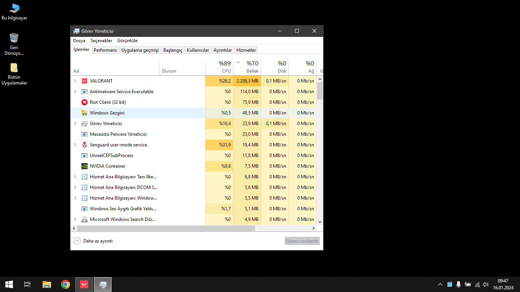Click the horizontal scrollbar left arrow
This screenshot has height=292, width=520.
click(x=74, y=229)
